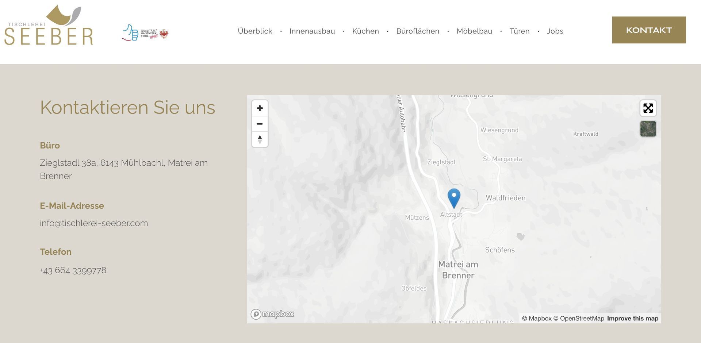Image resolution: width=701 pixels, height=343 pixels.
Task: Click Obfeldes label on the map
Action: [x=414, y=288]
